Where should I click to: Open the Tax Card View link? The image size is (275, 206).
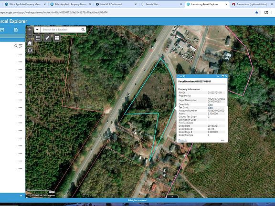coord(210,108)
